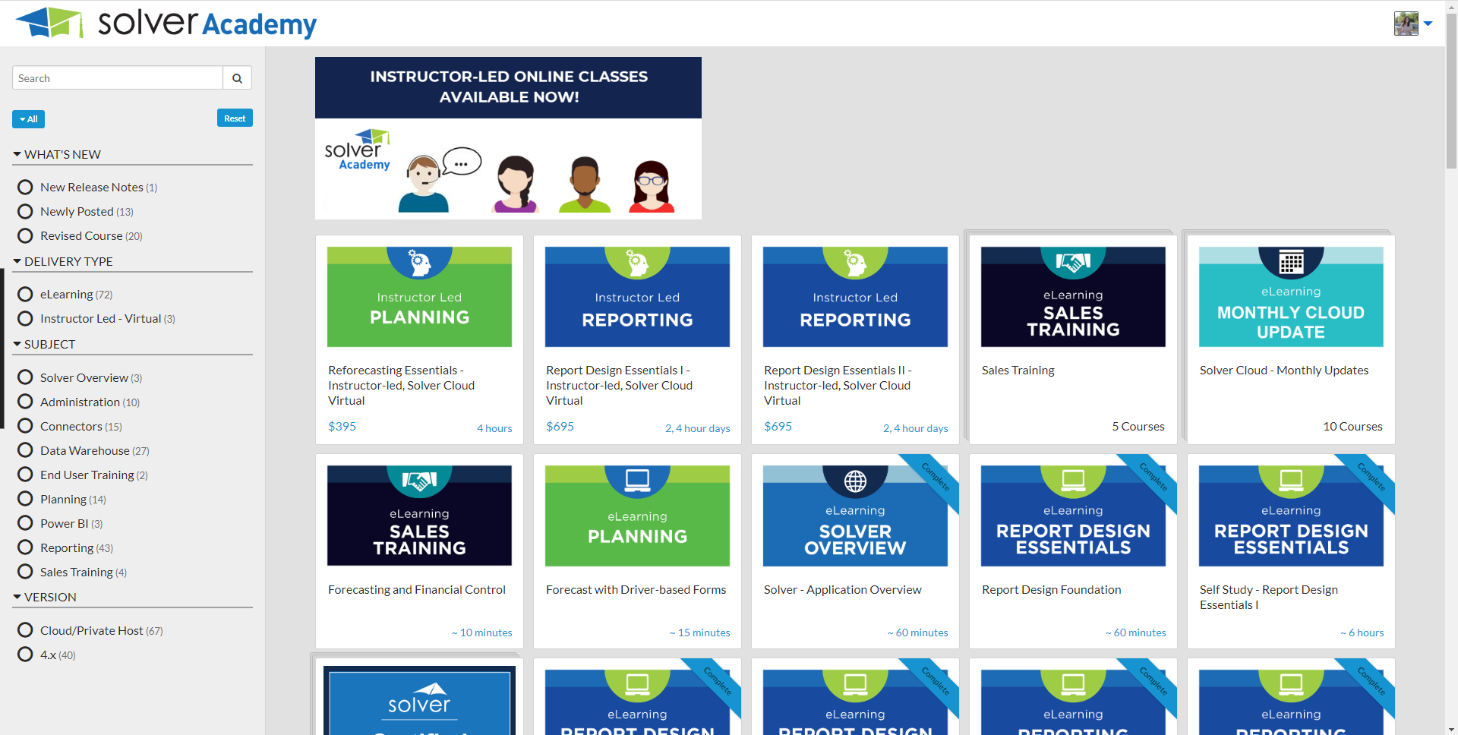The width and height of the screenshot is (1458, 735).
Task: Click the page vertical scrollbar
Action: [x=1451, y=91]
